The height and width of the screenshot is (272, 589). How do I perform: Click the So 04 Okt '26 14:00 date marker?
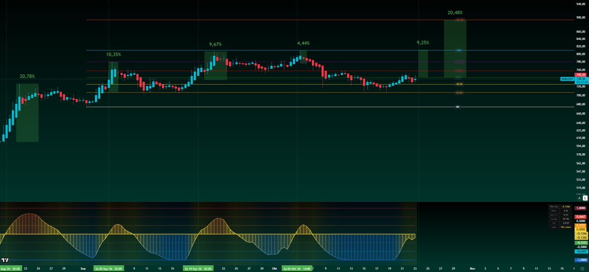pos(297,269)
